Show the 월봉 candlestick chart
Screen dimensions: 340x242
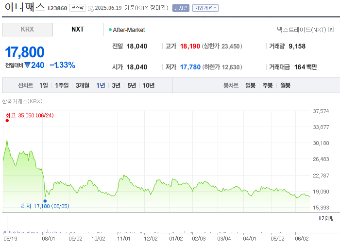pyautogui.click(x=286, y=85)
